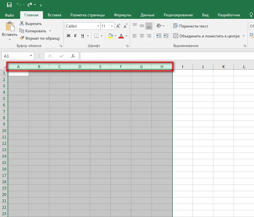Open the Redo history dropdown arrow
The width and height of the screenshot is (254, 217).
[x=35, y=5]
